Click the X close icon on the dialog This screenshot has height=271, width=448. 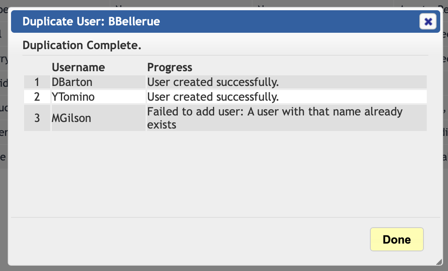(x=428, y=21)
